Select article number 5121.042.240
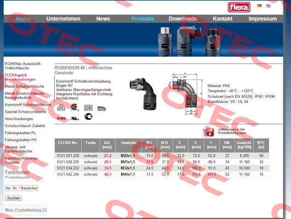Screen dimensions: 291x219 (68, 174)
